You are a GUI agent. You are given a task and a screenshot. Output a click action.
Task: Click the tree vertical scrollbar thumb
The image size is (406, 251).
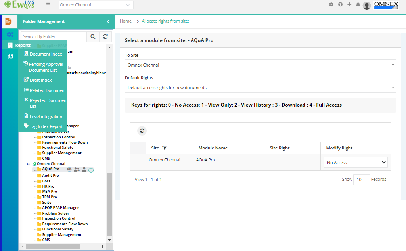tap(109, 205)
